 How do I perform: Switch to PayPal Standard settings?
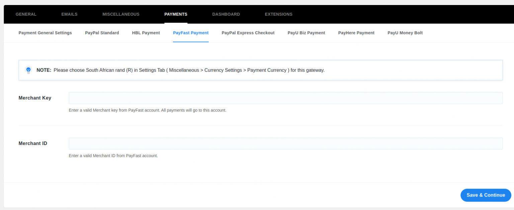[102, 32]
